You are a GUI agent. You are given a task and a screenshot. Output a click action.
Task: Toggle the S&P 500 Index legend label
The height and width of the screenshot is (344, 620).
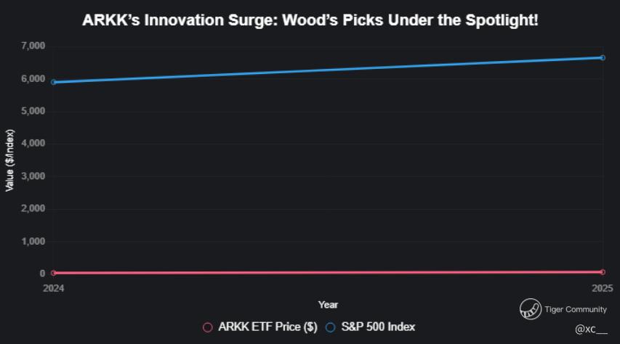coord(378,327)
